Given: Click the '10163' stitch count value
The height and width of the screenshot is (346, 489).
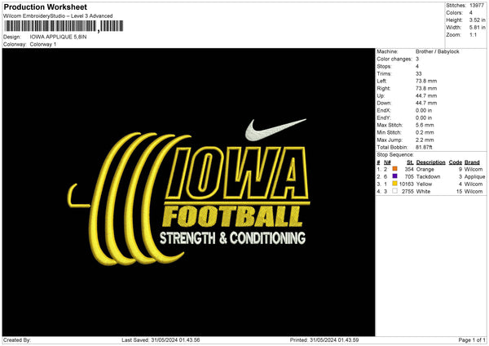Looking at the screenshot, I should (406, 184).
